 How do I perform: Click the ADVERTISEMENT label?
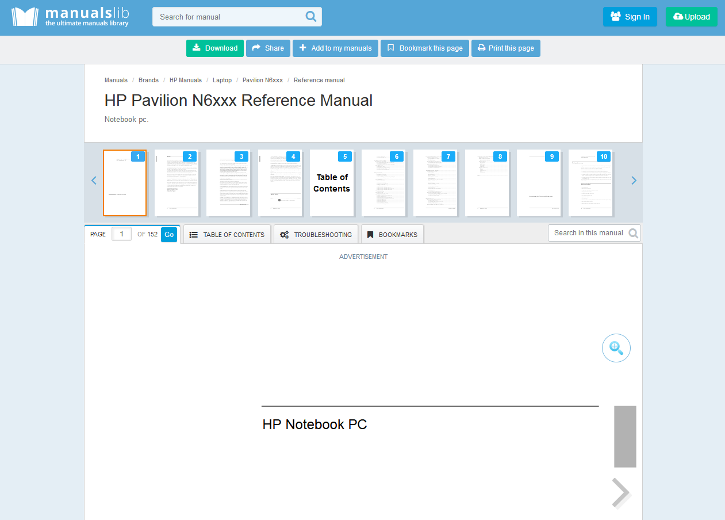pyautogui.click(x=363, y=257)
